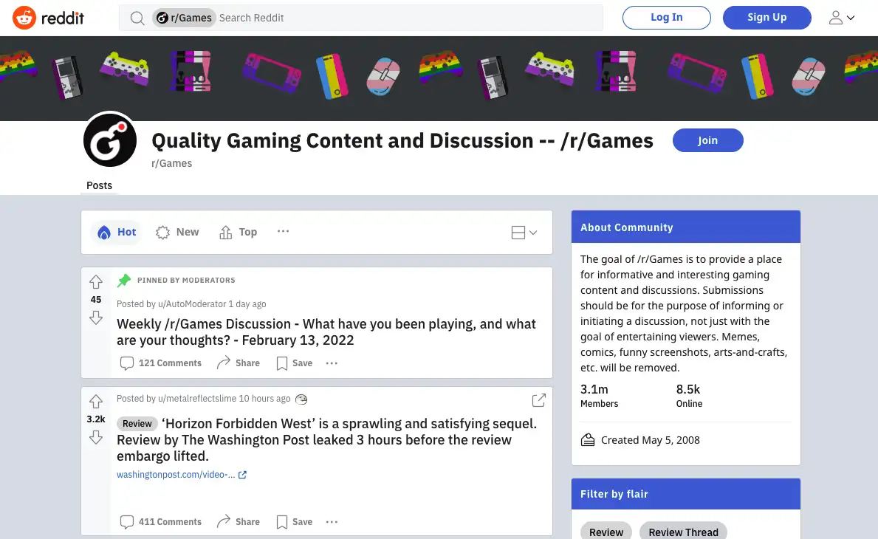Click the Reddit logo in the header
Image resolution: width=878 pixels, height=539 pixels.
48,18
